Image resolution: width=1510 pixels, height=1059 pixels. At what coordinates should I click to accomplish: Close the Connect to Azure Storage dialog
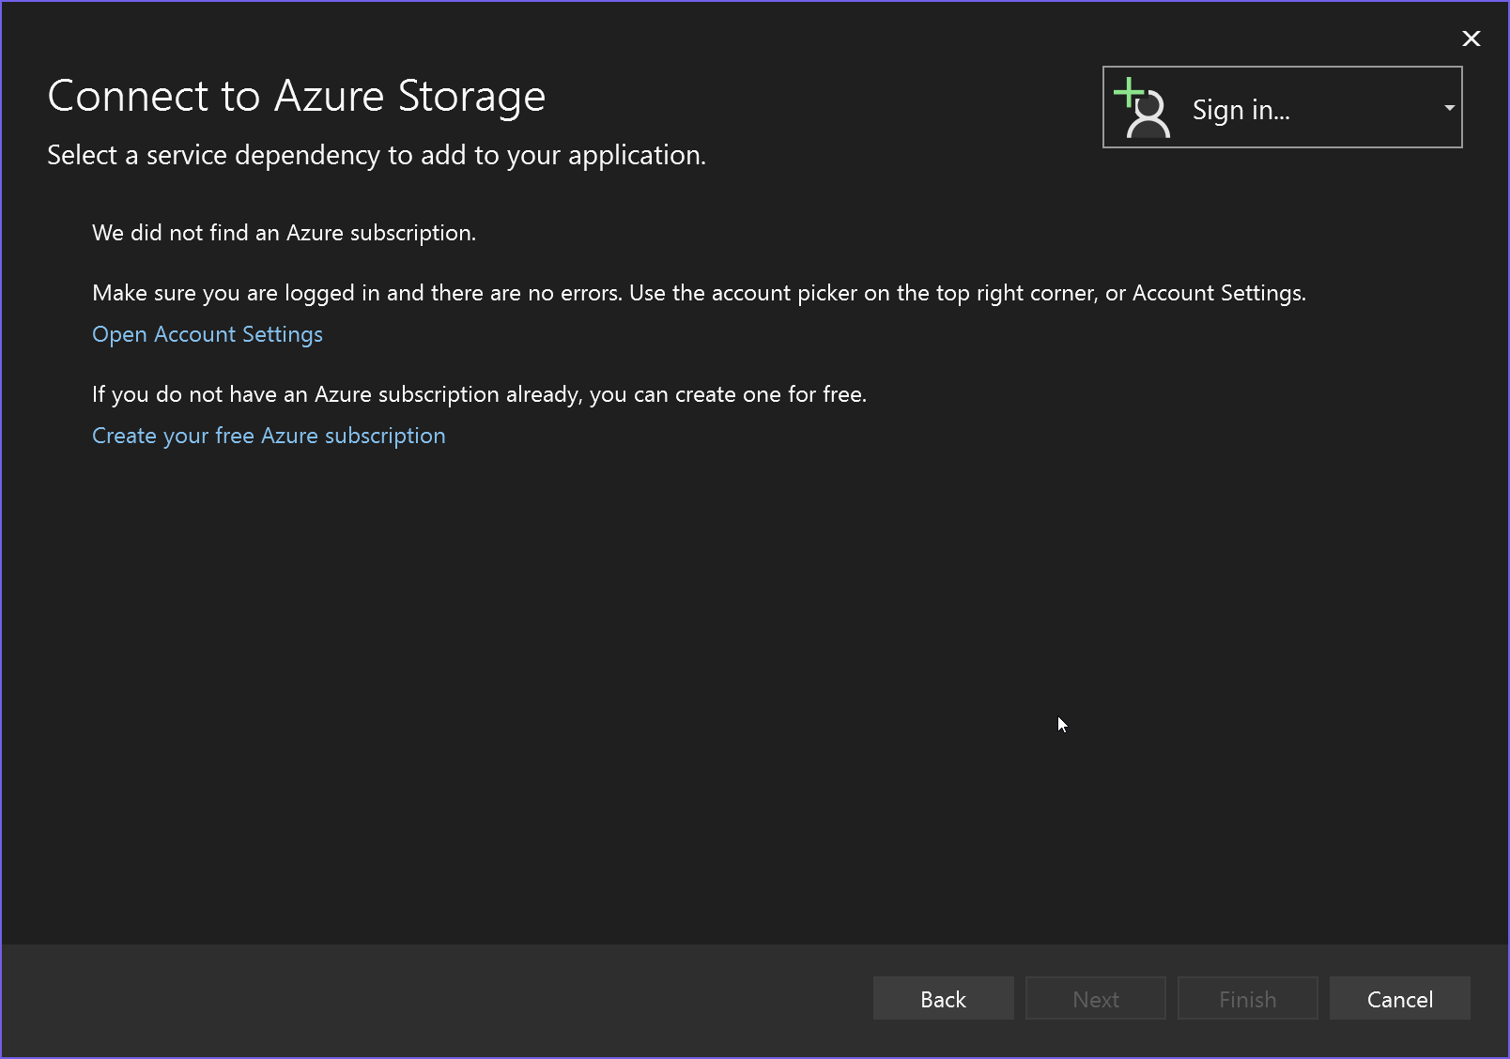pyautogui.click(x=1471, y=38)
